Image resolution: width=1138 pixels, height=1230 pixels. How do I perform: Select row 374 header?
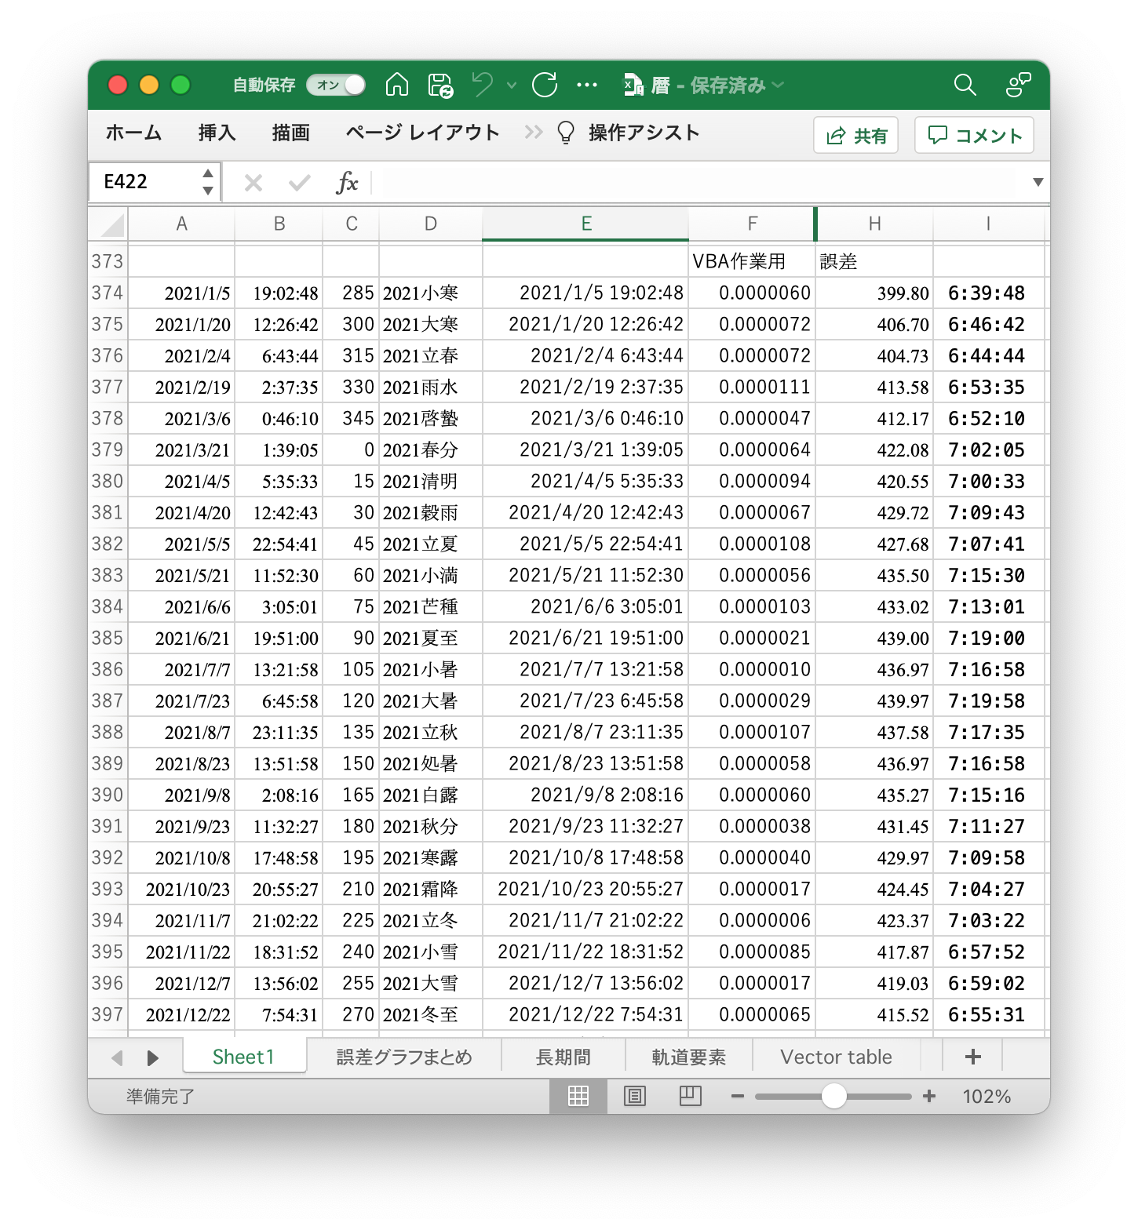coord(108,293)
